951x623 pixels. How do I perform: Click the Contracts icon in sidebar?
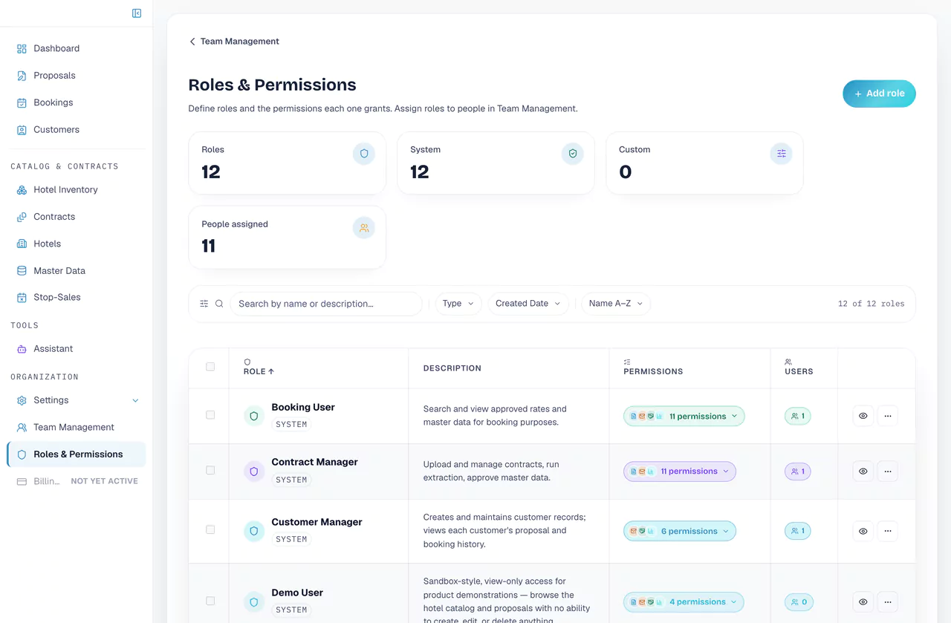(x=22, y=217)
